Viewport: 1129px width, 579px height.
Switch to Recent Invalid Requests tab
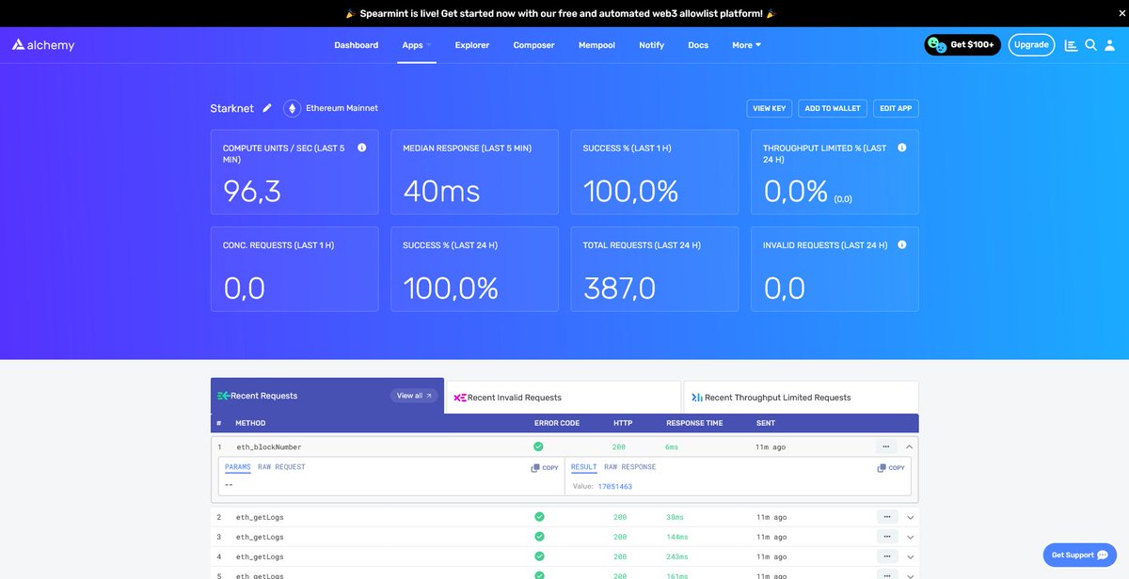[564, 397]
